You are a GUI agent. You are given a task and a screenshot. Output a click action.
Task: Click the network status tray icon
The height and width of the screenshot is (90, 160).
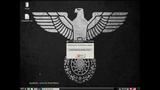click(x=119, y=89)
